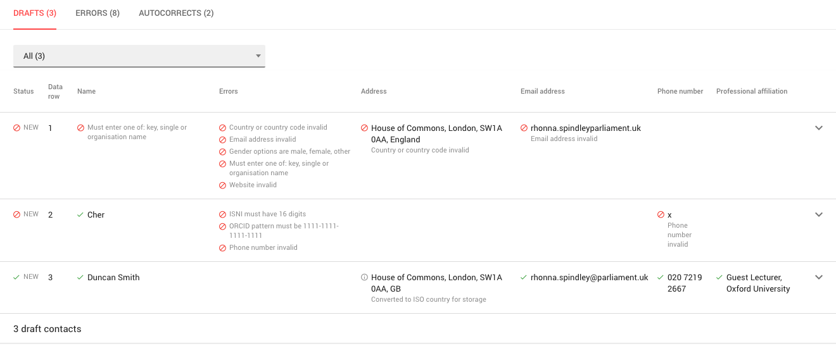Click the green check beside Duncan Smith
The height and width of the screenshot is (346, 836).
tap(80, 278)
